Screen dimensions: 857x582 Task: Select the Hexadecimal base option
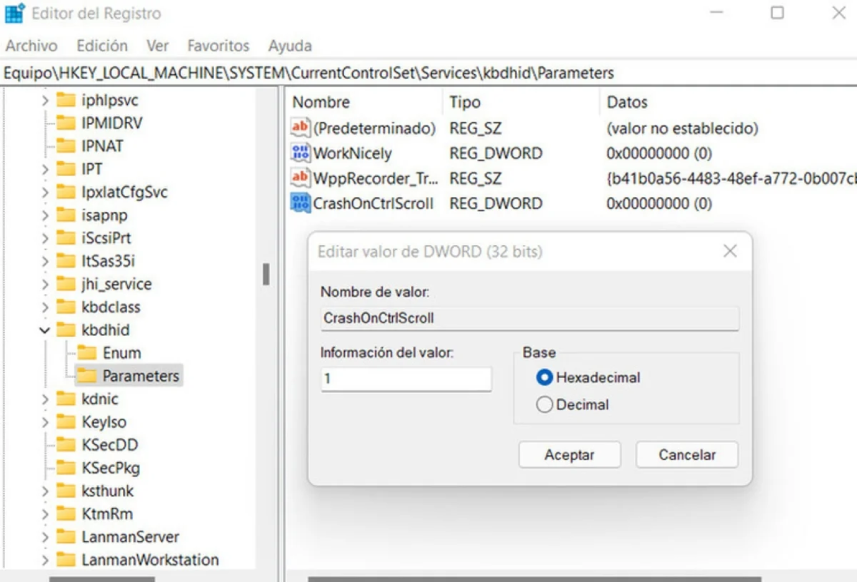pos(544,377)
